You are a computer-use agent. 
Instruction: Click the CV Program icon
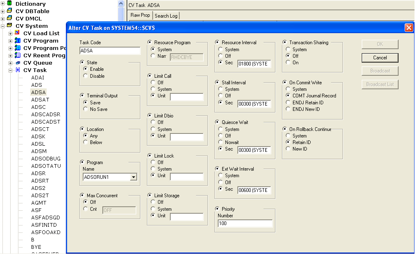(x=18, y=41)
